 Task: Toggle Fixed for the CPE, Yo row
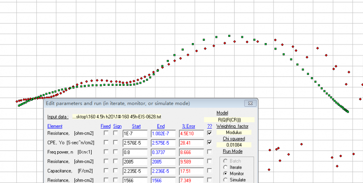coord(106,142)
